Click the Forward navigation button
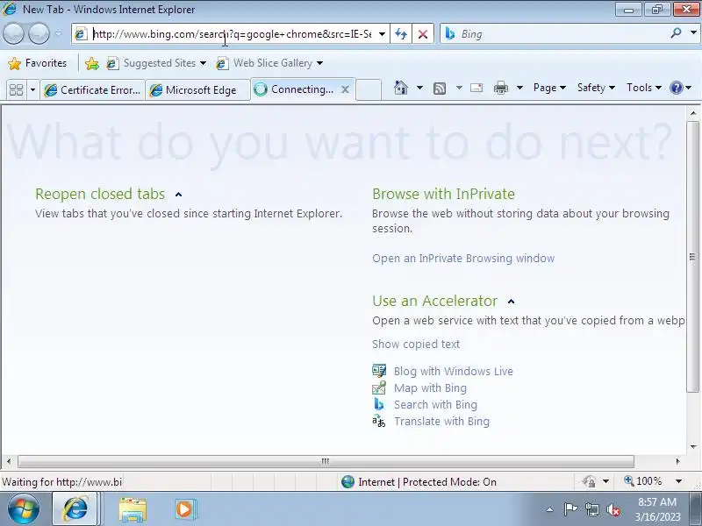702x526 pixels. tap(39, 33)
